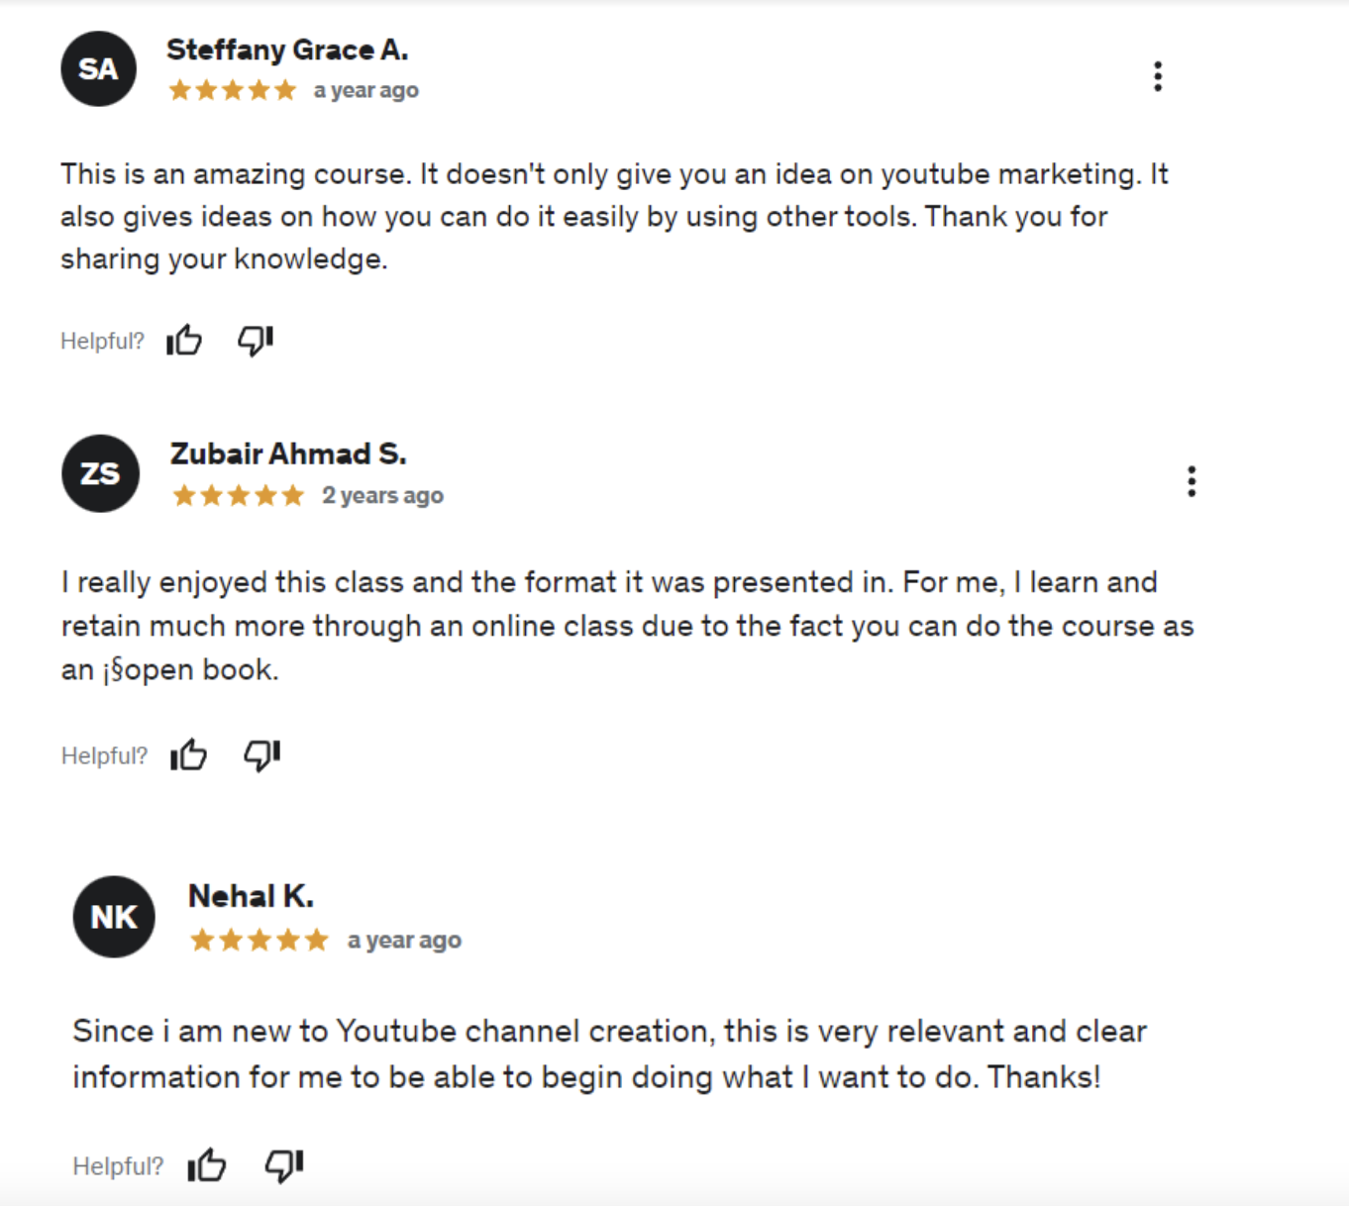Click thumbs down on Nehal K's review
Viewport: 1349px width, 1206px height.
[282, 1165]
